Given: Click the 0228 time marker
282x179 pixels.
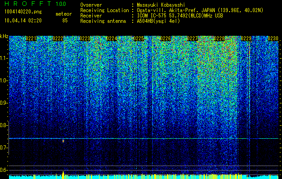Looking at the screenshot, I should point(219,38).
